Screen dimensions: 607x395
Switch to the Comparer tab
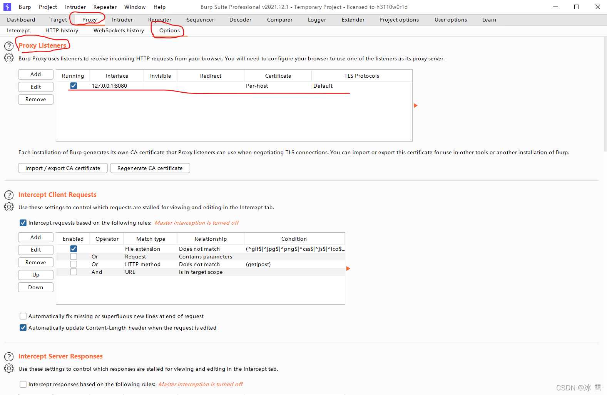click(x=280, y=20)
